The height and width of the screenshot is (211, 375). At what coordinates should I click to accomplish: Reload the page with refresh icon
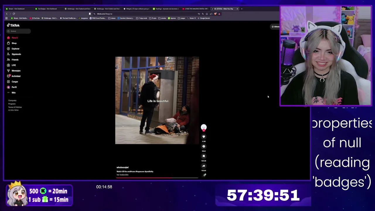coord(14,14)
